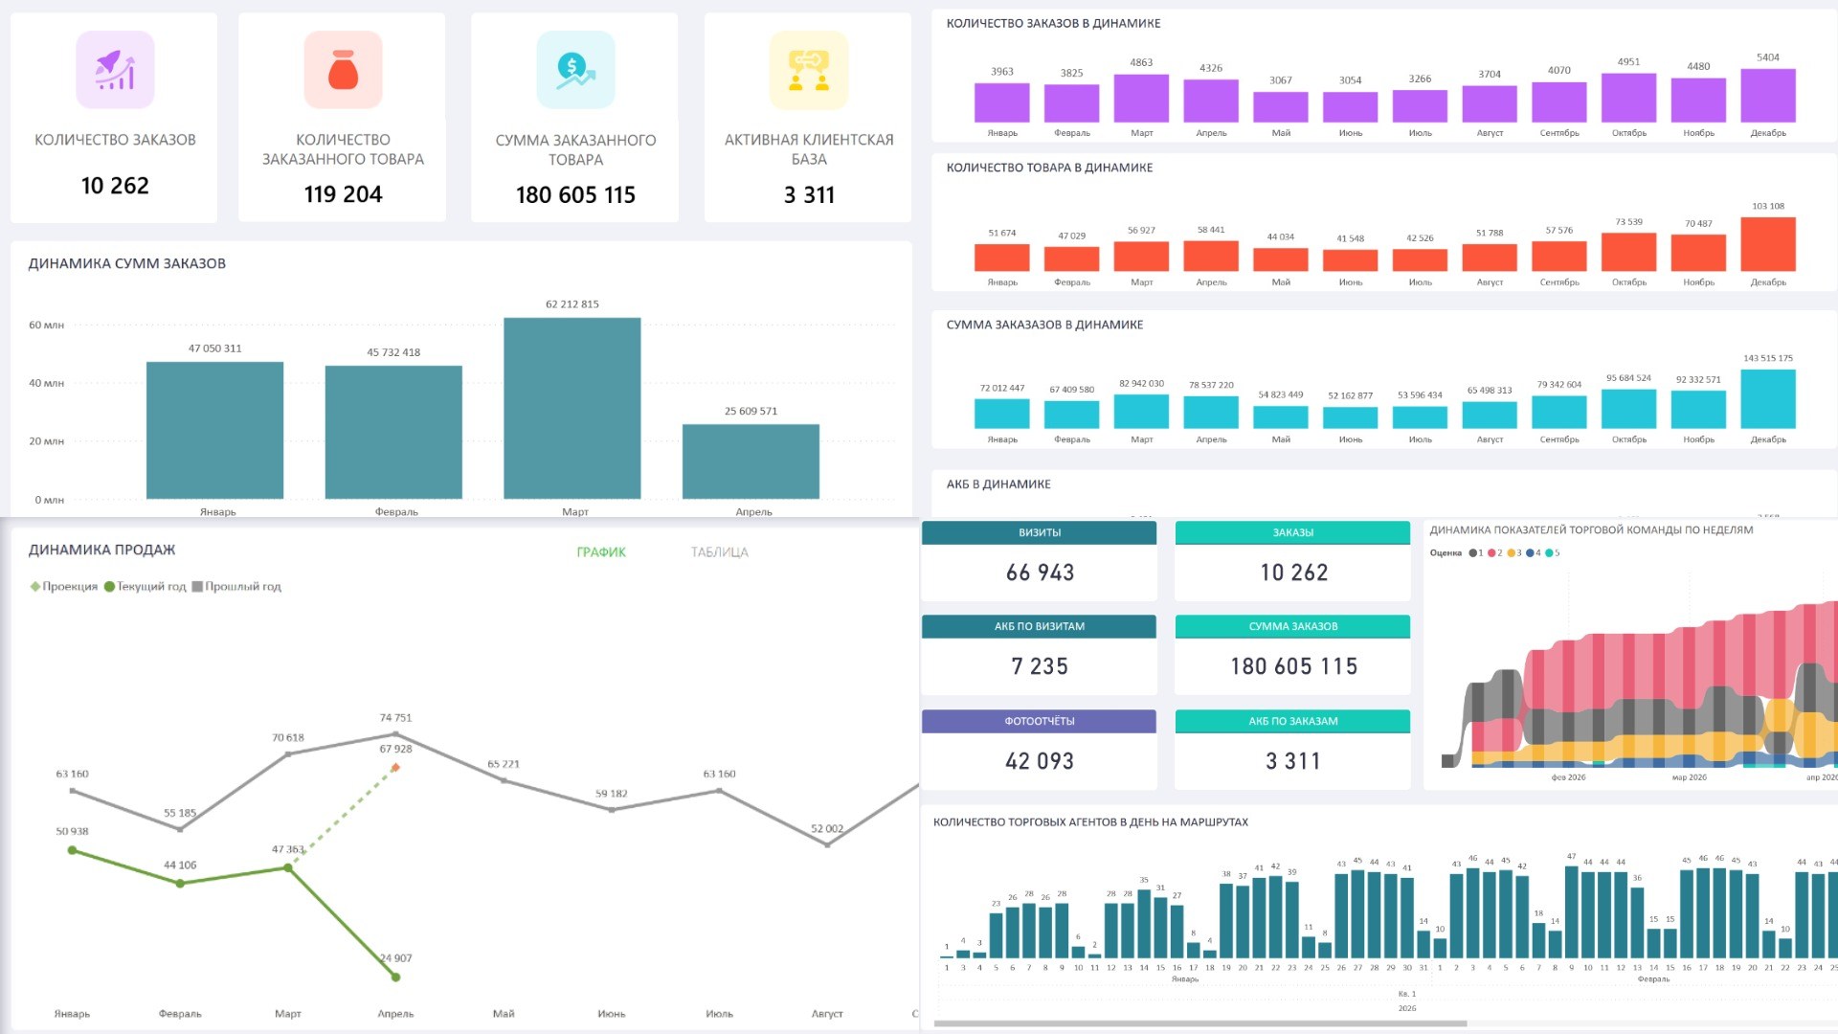Image resolution: width=1838 pixels, height=1034 pixels.
Task: Click the projection point 67 928
Action: 395,767
